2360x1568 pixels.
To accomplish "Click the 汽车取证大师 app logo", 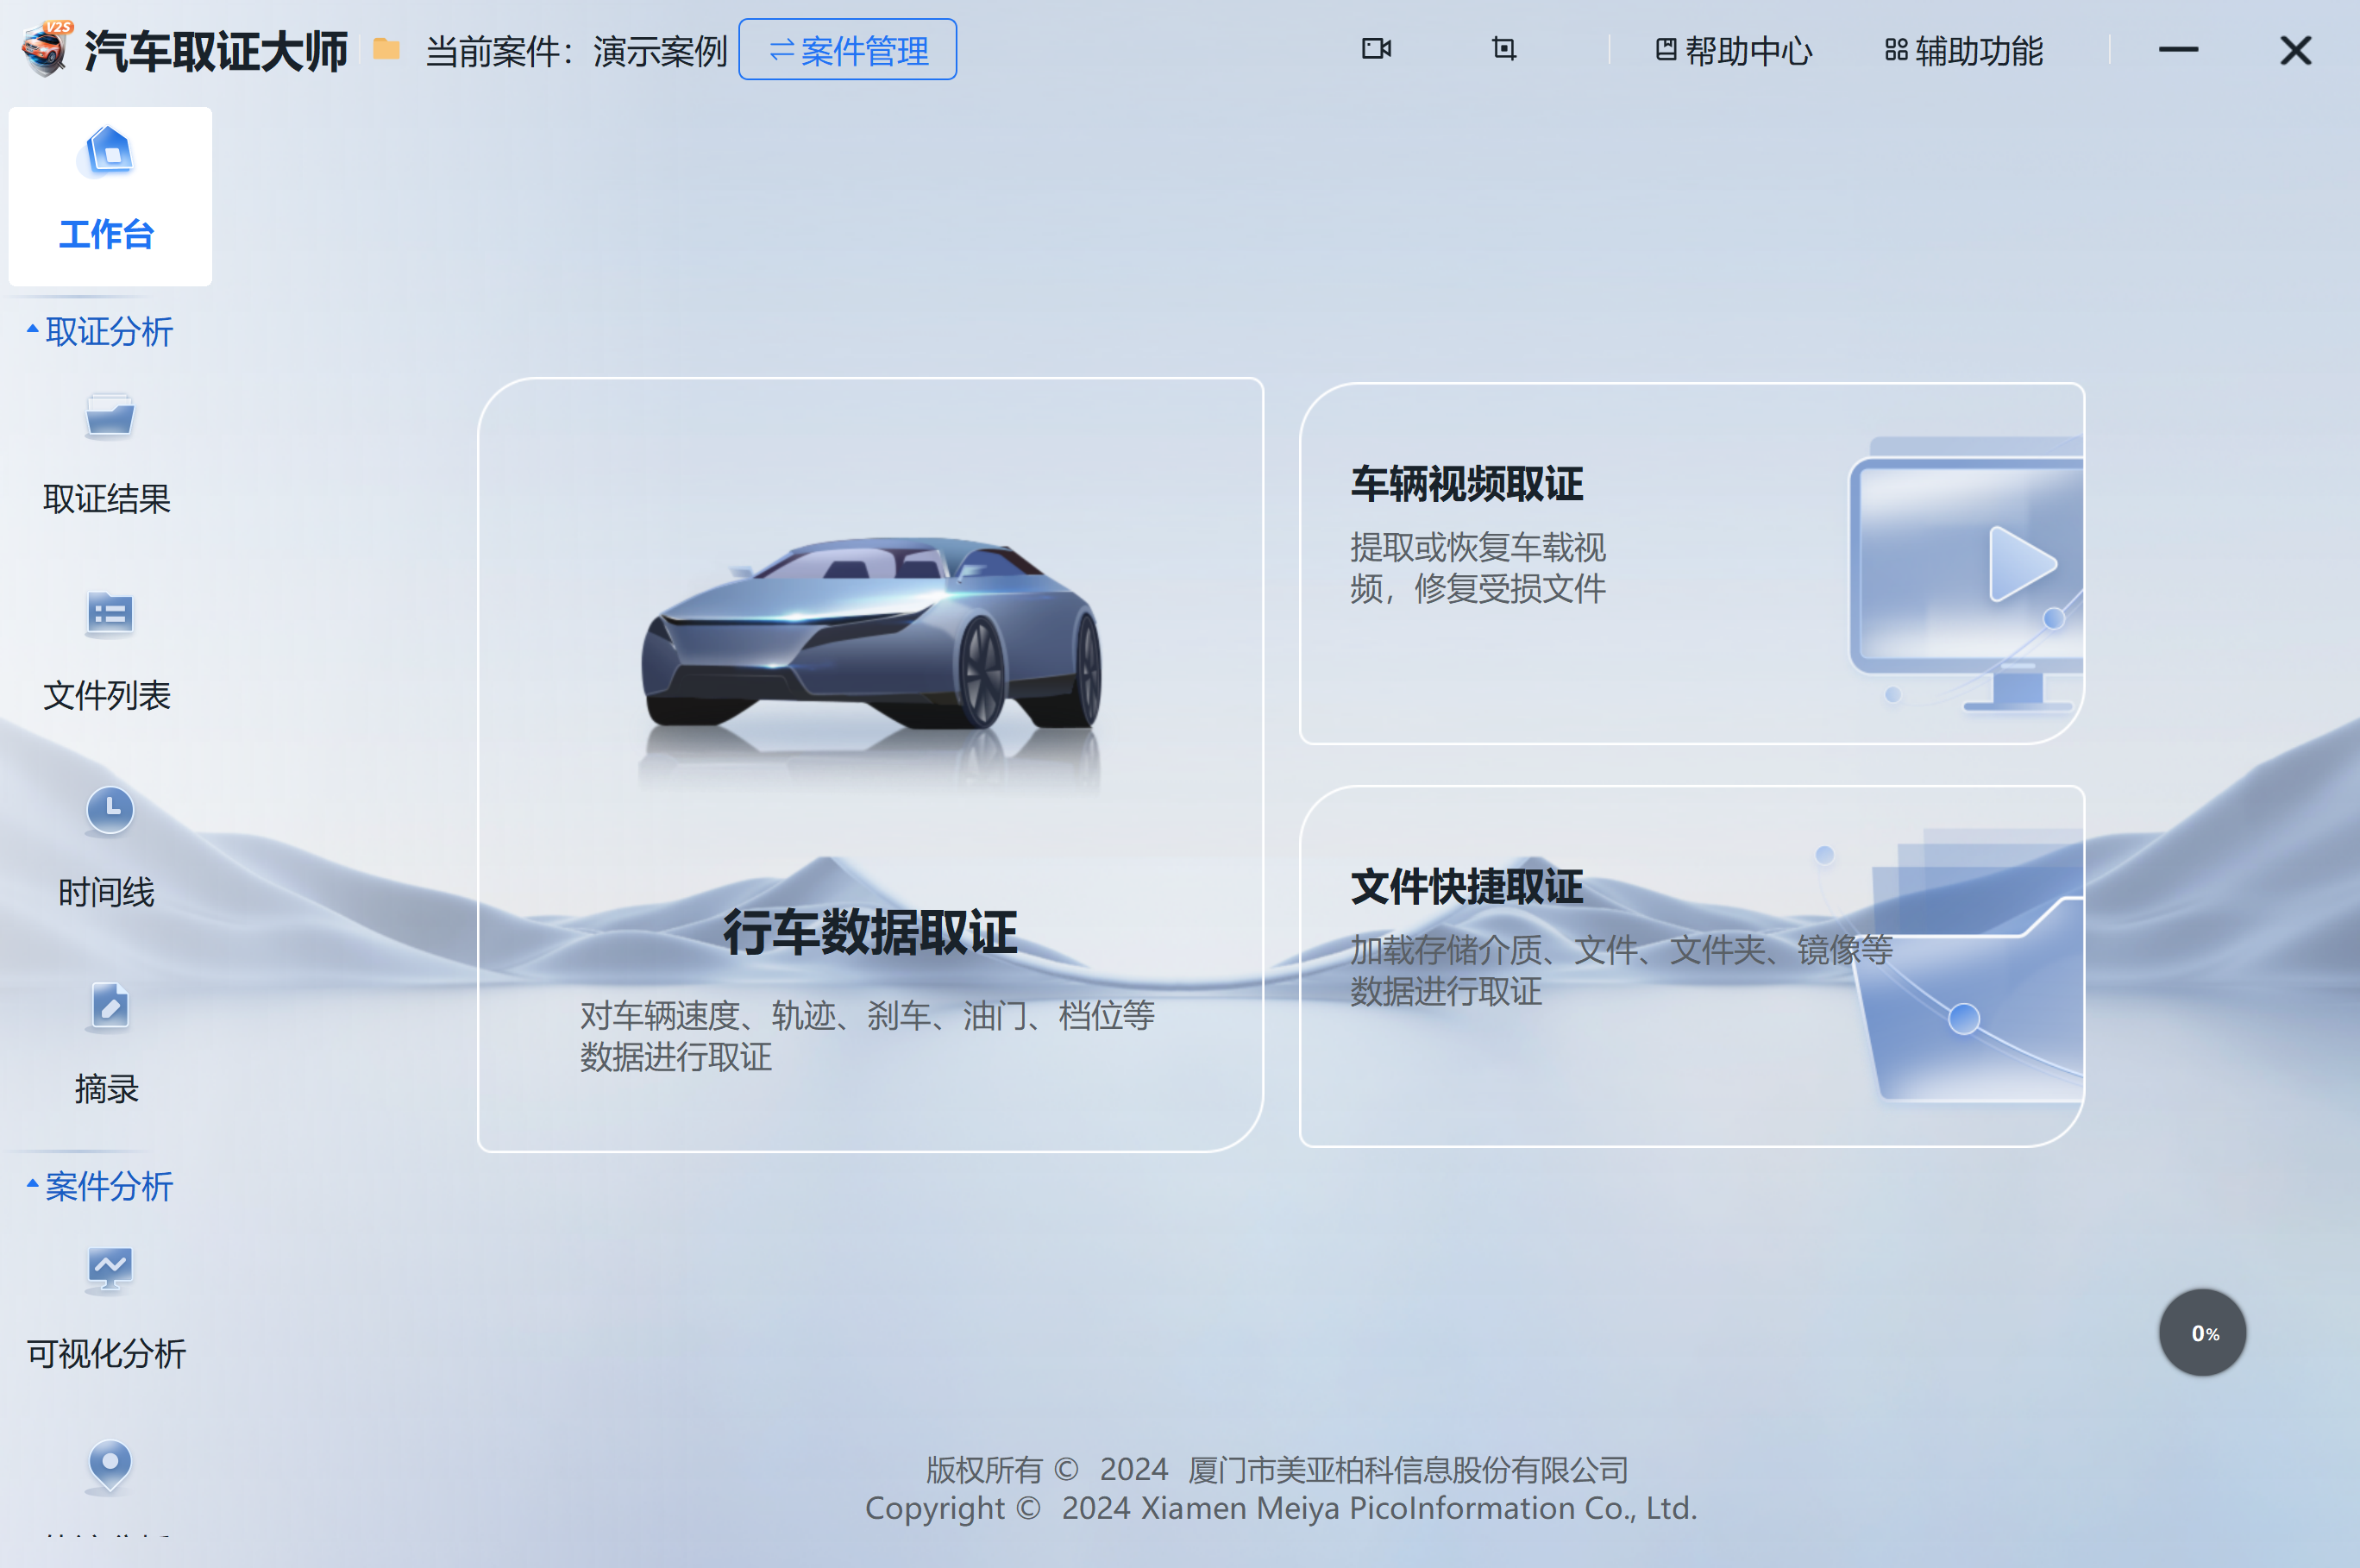I will [45, 49].
